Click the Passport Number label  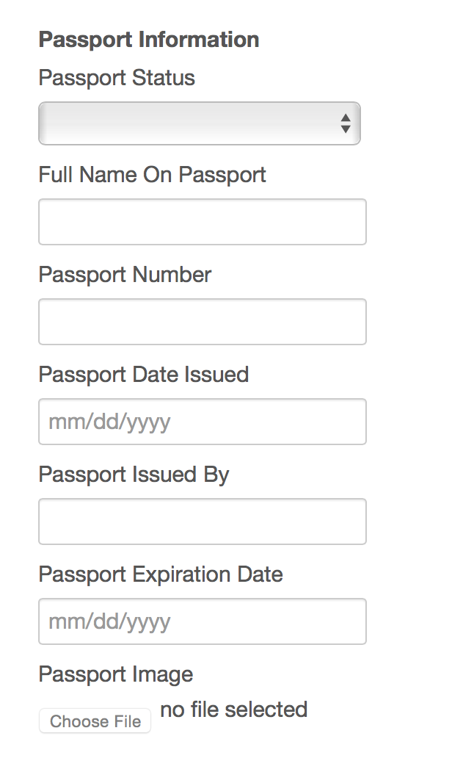tap(125, 275)
